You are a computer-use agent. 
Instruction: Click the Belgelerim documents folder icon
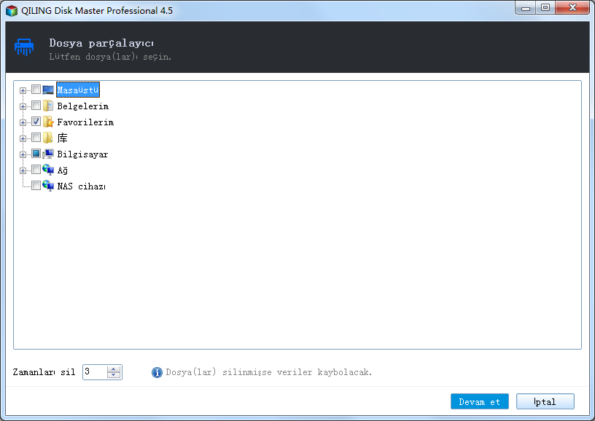pos(48,106)
